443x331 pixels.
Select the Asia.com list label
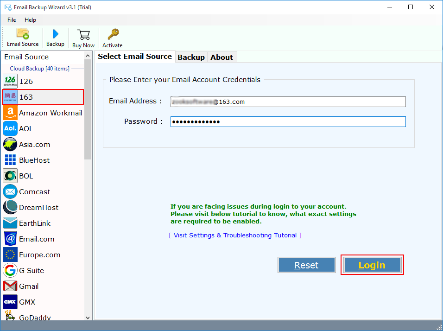[x=34, y=145]
